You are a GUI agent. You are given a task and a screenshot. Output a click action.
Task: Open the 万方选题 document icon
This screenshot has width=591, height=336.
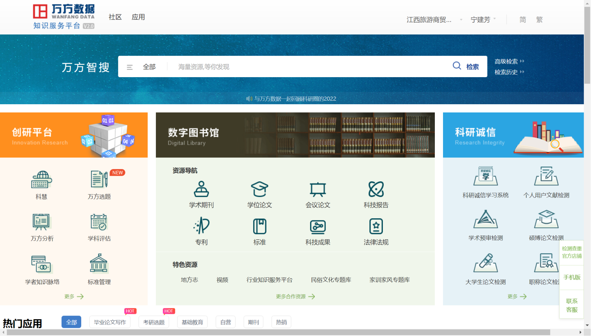tap(99, 179)
